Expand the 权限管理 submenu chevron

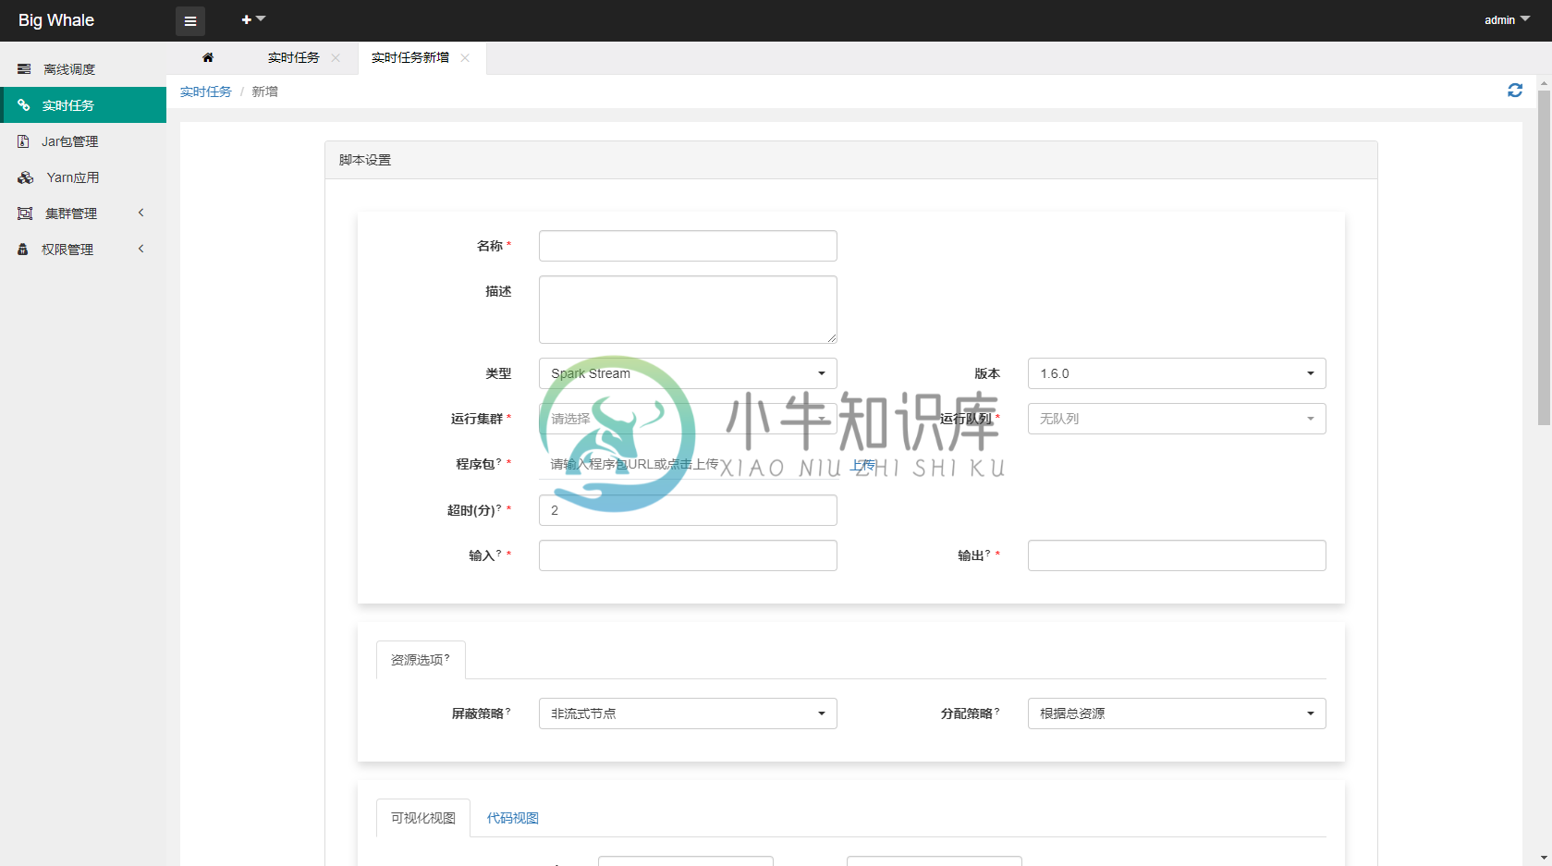tap(141, 249)
